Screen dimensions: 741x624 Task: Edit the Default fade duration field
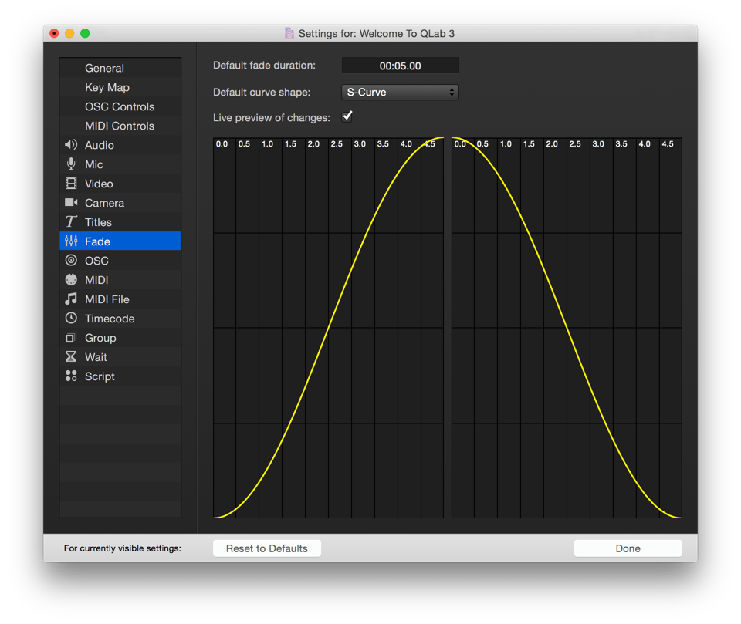(x=400, y=66)
